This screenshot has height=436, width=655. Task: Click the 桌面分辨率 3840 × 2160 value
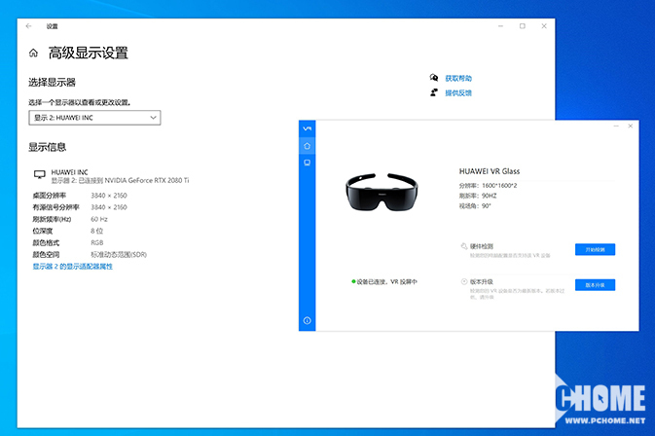(x=109, y=196)
